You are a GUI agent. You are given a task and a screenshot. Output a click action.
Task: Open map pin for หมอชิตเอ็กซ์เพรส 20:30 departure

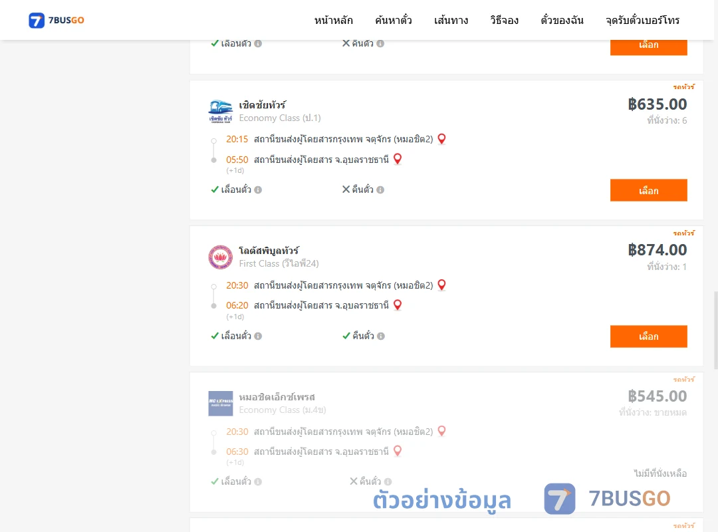click(x=441, y=431)
